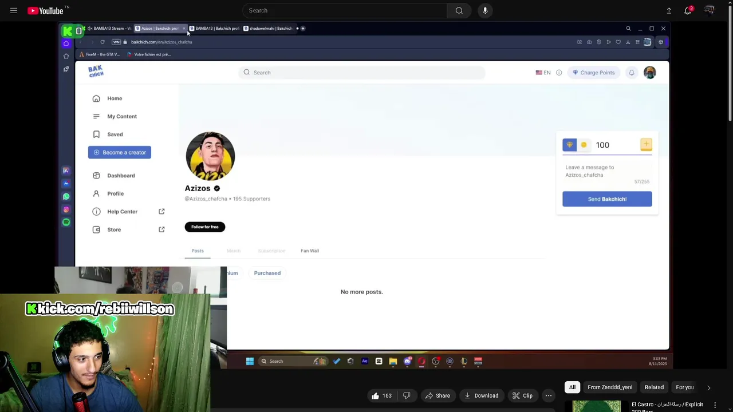
Task: Open the Bakchich logo home link
Action: (96, 71)
